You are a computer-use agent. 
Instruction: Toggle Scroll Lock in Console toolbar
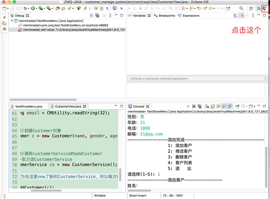click(x=213, y=106)
